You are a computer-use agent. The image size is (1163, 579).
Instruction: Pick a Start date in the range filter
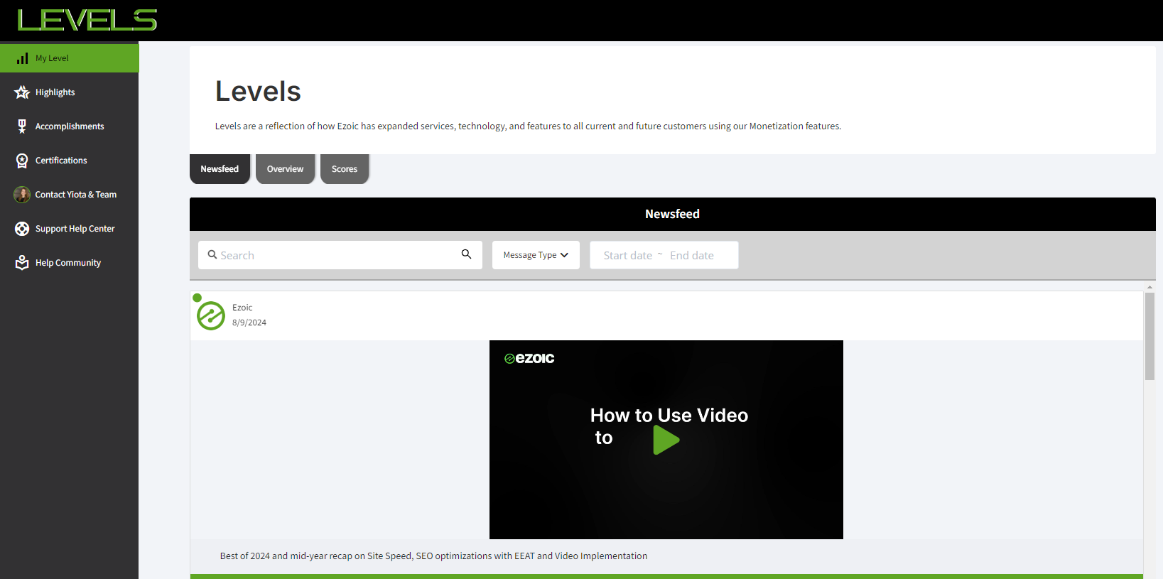click(x=627, y=256)
